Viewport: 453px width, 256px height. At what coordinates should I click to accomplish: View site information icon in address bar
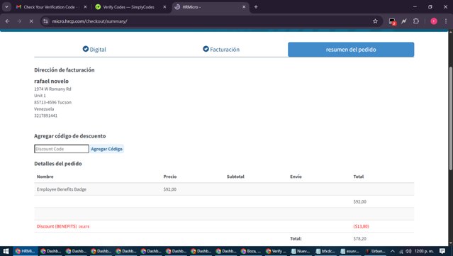45,21
